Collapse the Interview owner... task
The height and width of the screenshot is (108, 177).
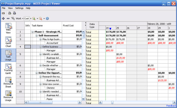point(40,84)
